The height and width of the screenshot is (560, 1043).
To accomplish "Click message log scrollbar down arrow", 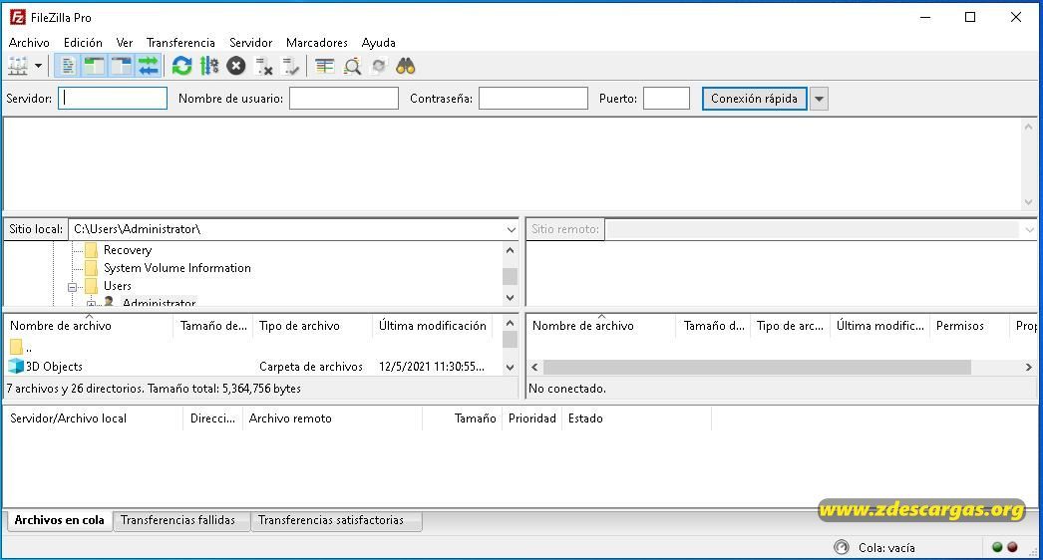I will (1028, 202).
